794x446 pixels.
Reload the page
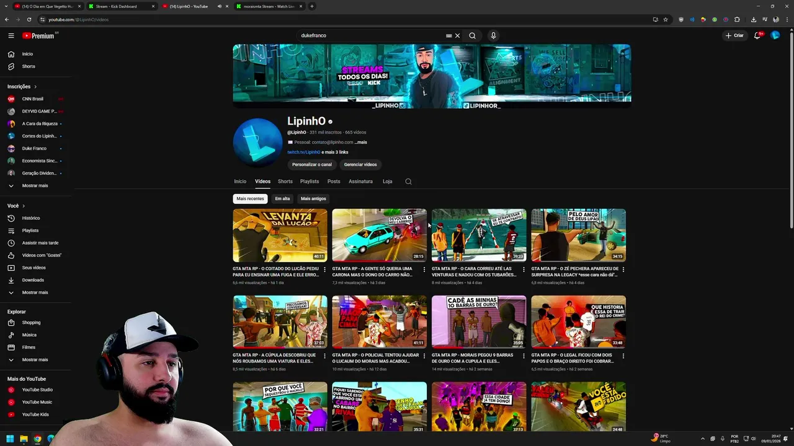[29, 19]
